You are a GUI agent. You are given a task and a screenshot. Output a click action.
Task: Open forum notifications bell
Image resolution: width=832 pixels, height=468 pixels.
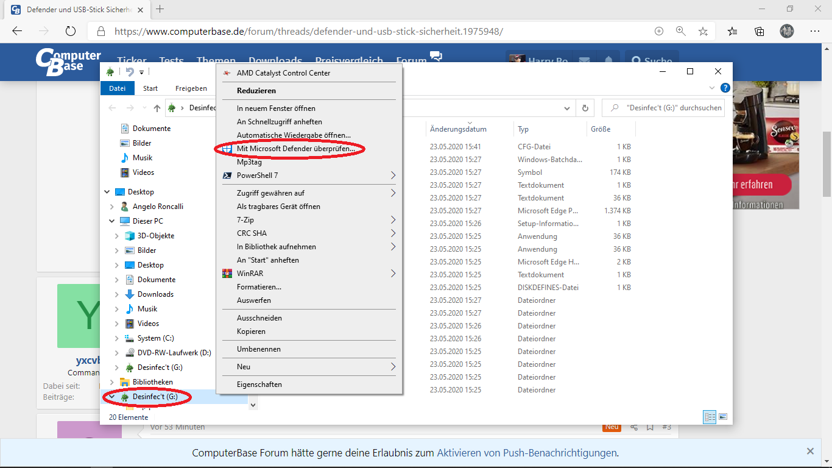pyautogui.click(x=608, y=61)
